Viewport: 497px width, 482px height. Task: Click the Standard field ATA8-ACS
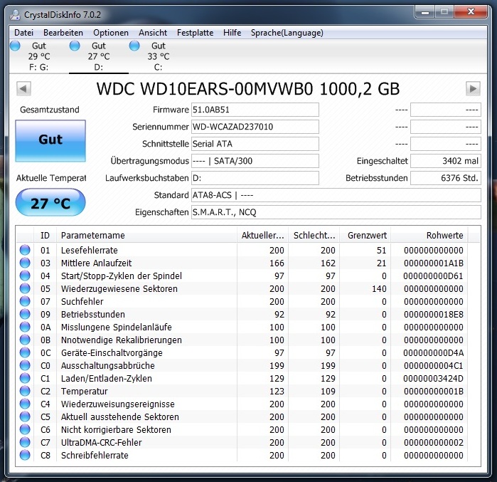tap(336, 195)
